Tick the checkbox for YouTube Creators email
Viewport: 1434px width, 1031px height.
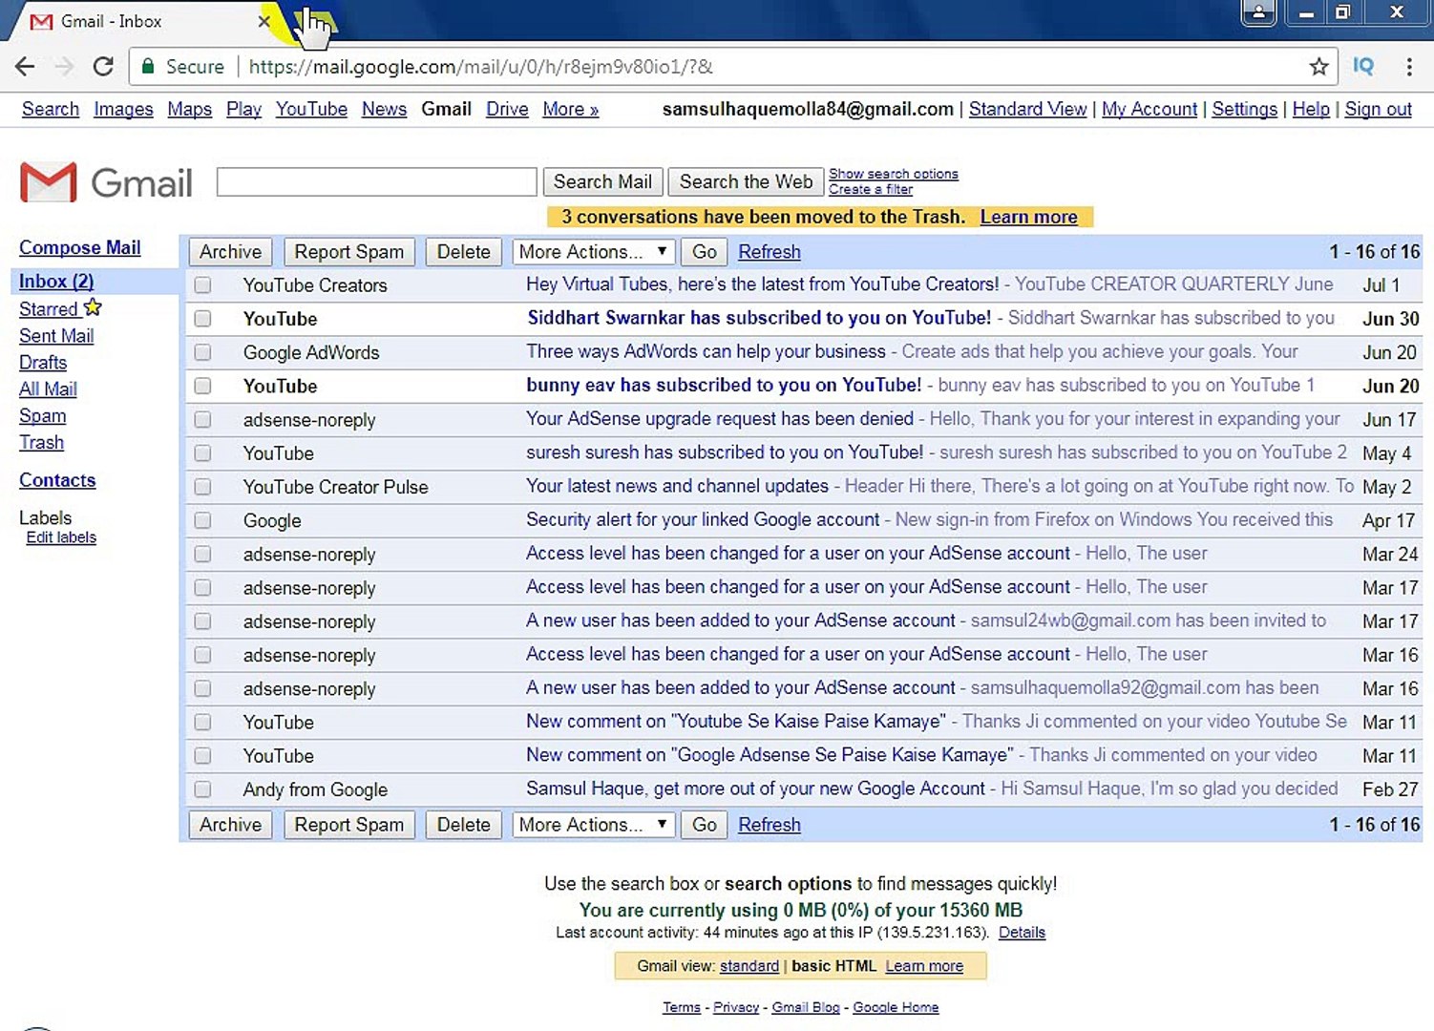click(202, 285)
